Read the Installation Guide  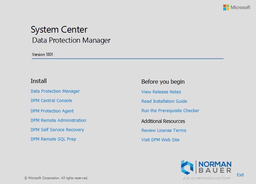[164, 101]
